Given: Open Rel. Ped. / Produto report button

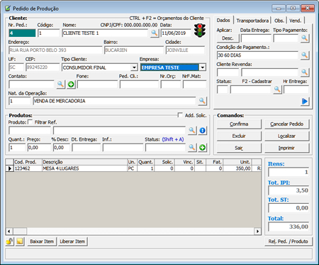Looking at the screenshot, I should tap(289, 242).
